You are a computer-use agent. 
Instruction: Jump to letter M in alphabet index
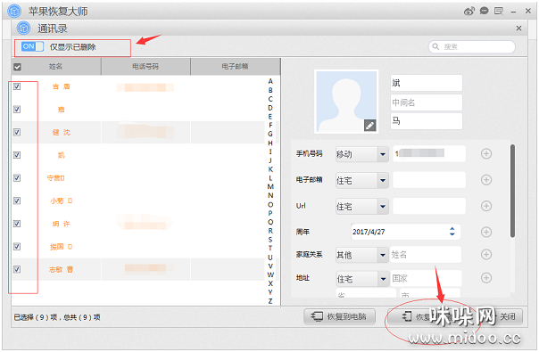[270, 186]
